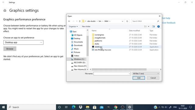
Task: Go back using the Open dialog back arrow
Action: (x=69, y=21)
